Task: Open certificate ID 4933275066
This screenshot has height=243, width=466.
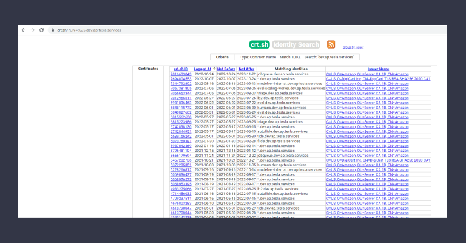Action: 181,189
